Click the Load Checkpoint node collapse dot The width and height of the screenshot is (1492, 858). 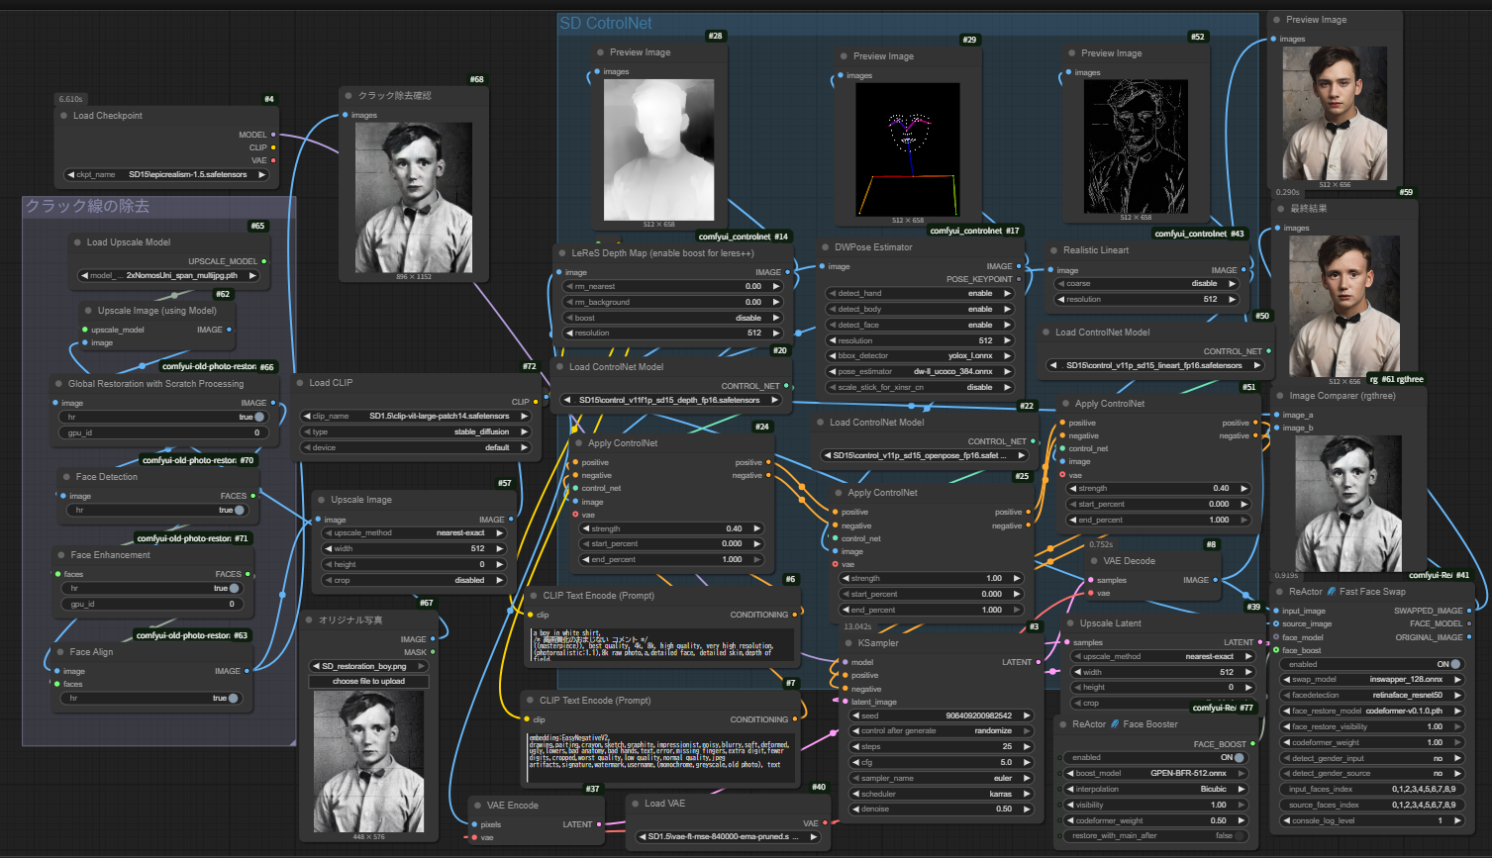(63, 116)
